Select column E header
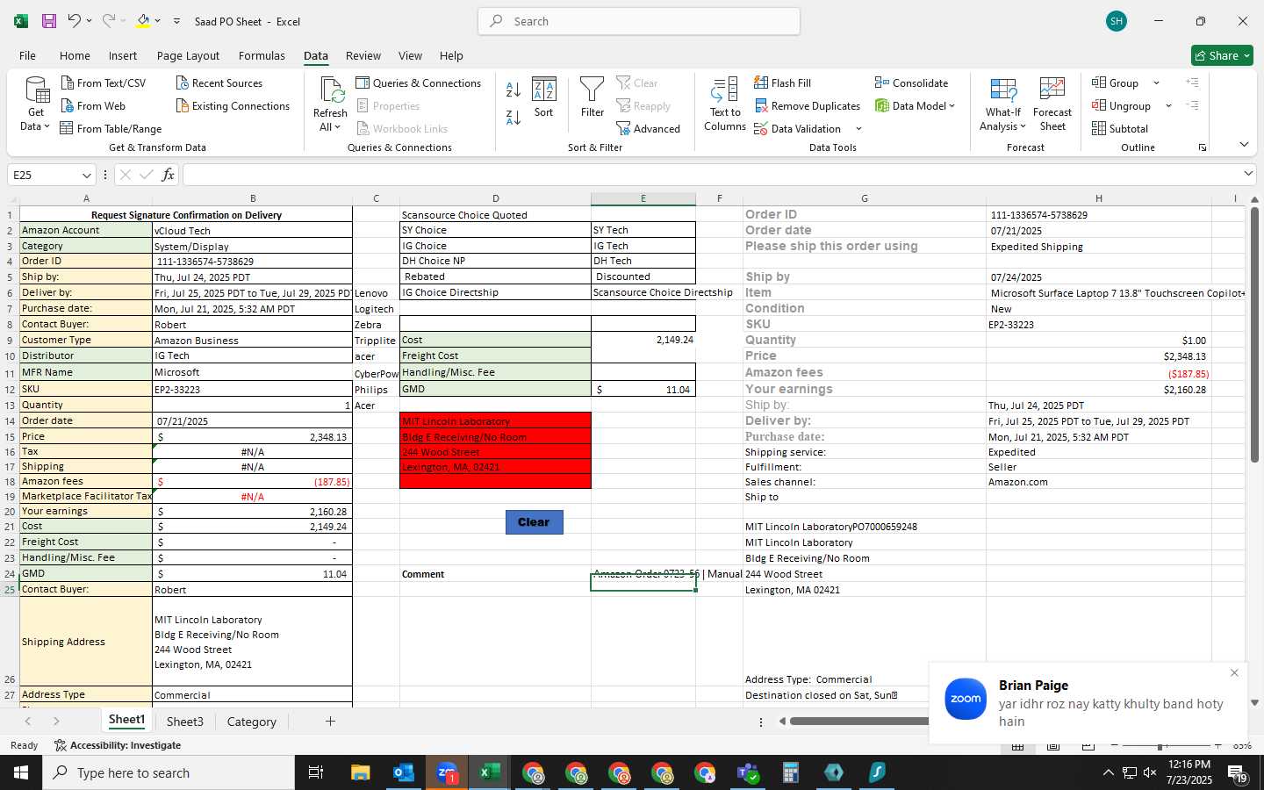 [x=643, y=198]
